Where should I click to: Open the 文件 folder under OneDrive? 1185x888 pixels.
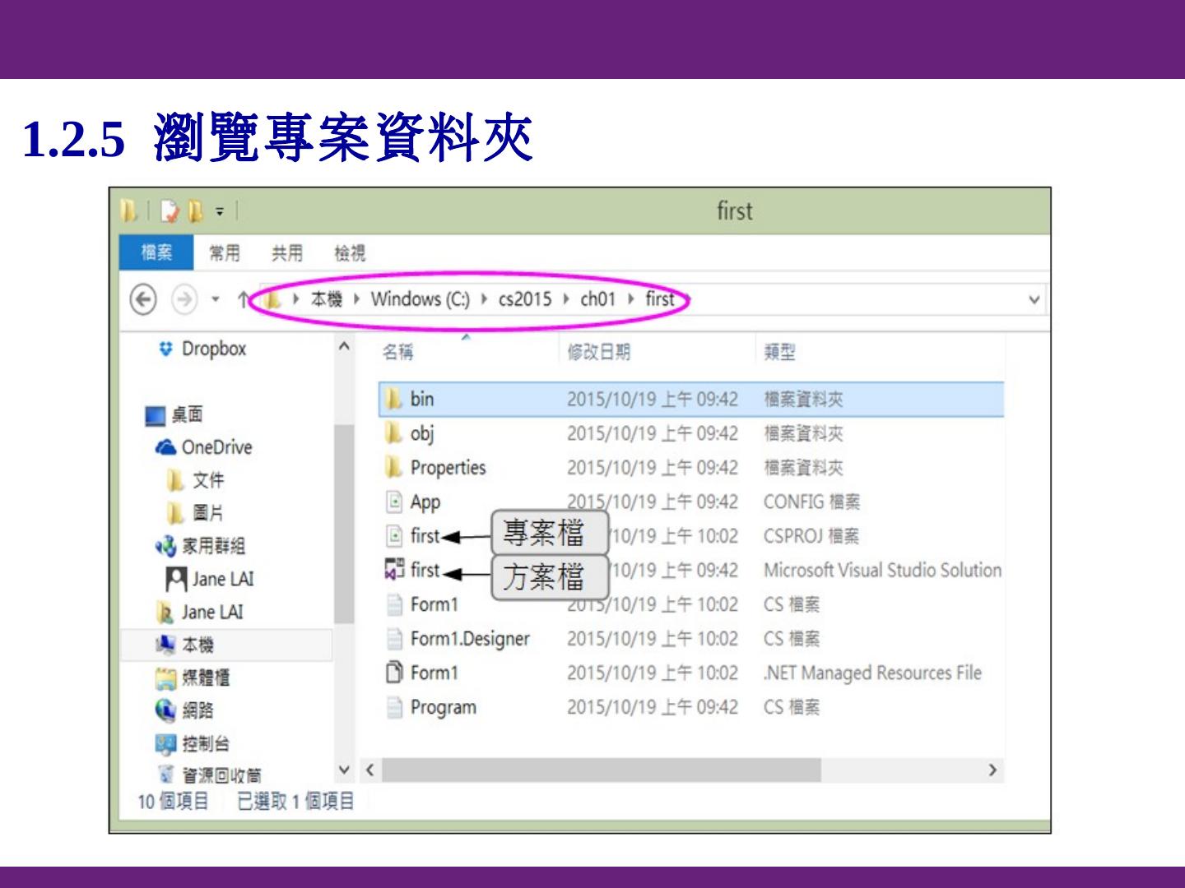coord(208,480)
